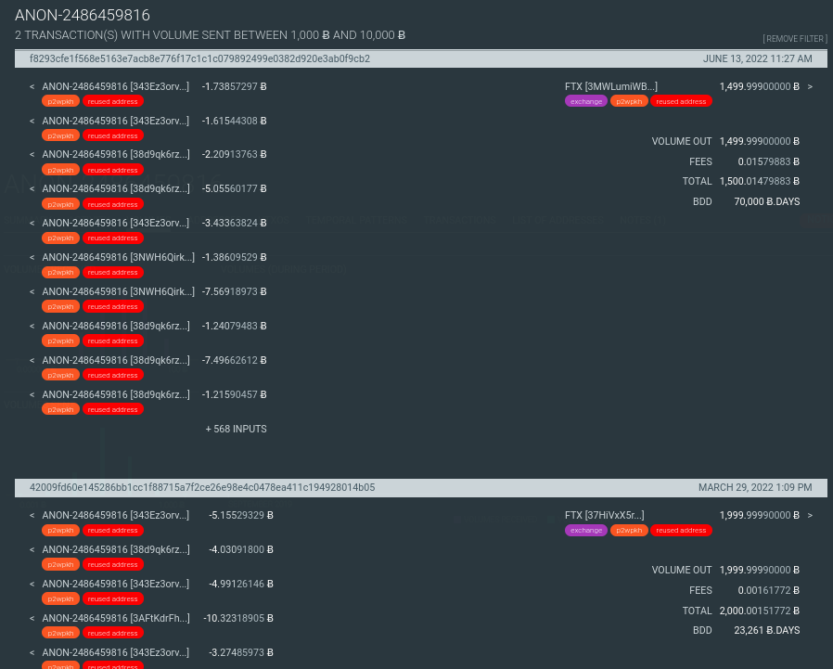Screen dimensions: 833x669
Task: Open ANON [3NWH6Qirk...] with -1.38609529
Action: pos(119,257)
